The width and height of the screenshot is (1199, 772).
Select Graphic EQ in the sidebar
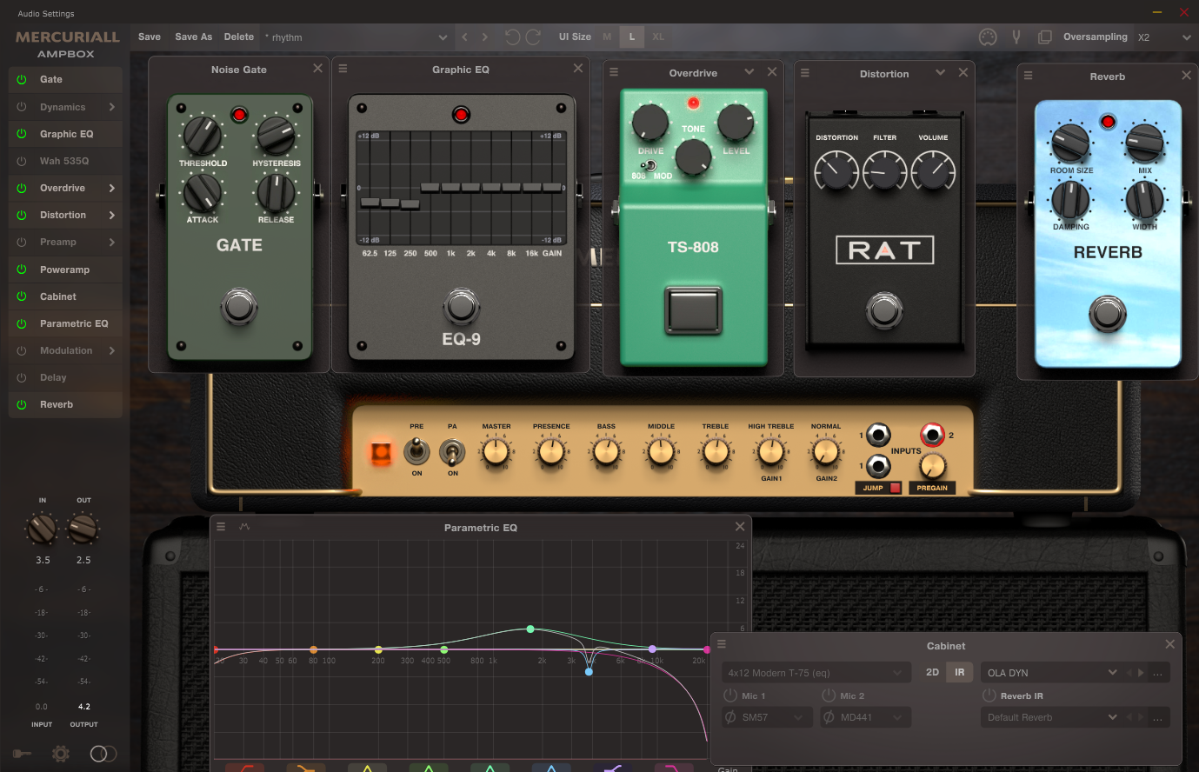click(x=66, y=134)
